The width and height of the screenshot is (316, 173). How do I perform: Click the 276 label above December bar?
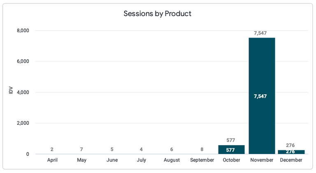coord(290,145)
